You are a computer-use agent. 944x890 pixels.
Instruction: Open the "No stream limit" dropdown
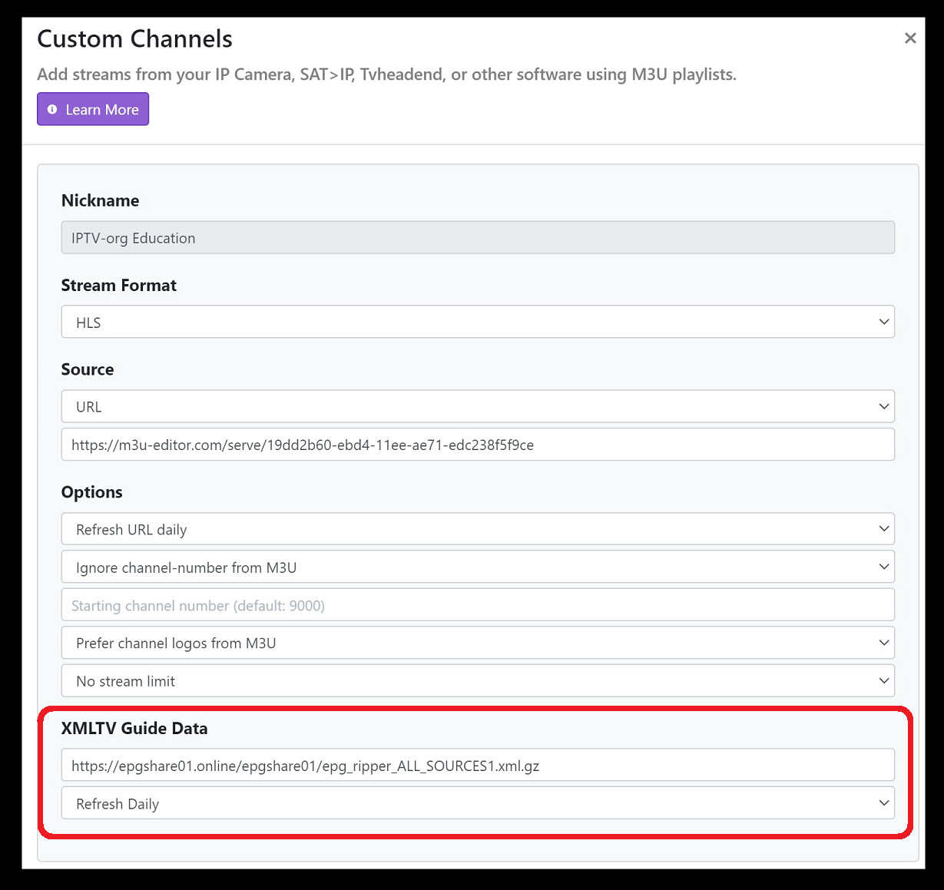click(476, 680)
